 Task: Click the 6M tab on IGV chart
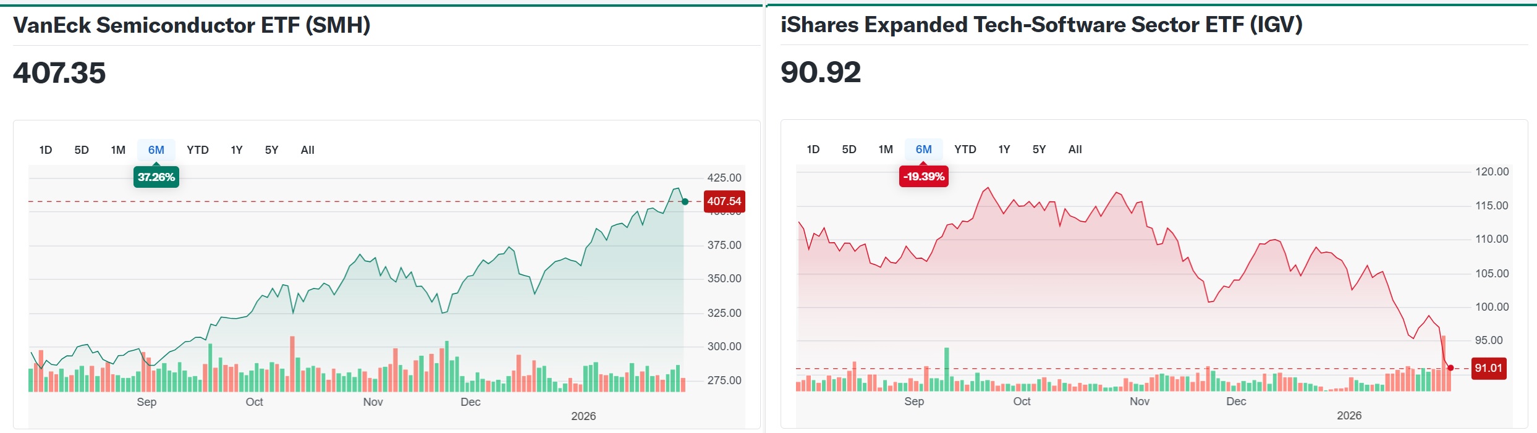924,149
